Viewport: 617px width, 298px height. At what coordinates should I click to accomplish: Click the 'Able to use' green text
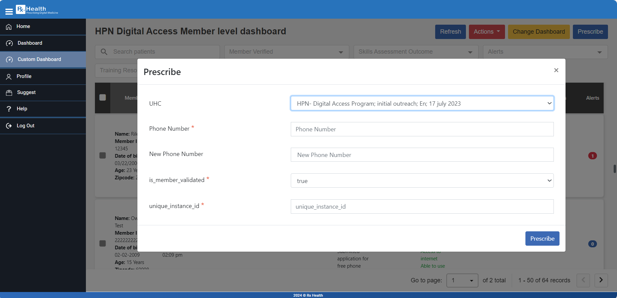[x=433, y=266]
